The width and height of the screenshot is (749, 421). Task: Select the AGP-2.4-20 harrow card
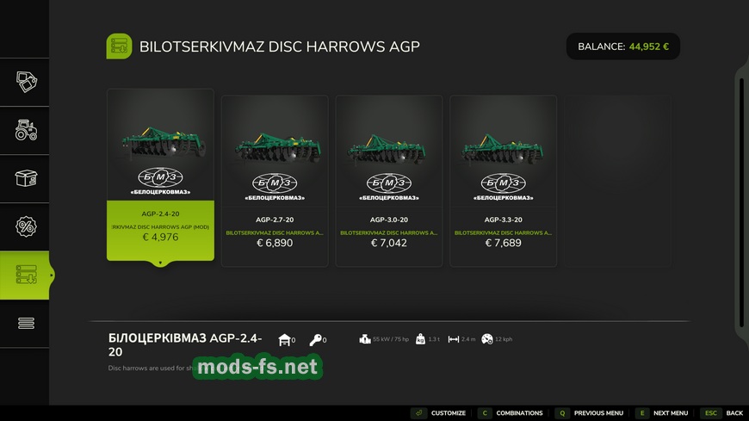160,175
